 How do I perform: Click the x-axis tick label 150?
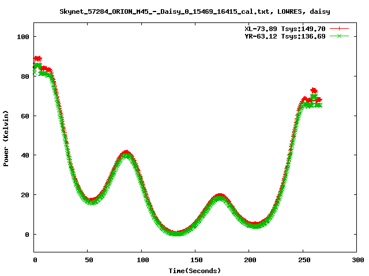[197, 260]
